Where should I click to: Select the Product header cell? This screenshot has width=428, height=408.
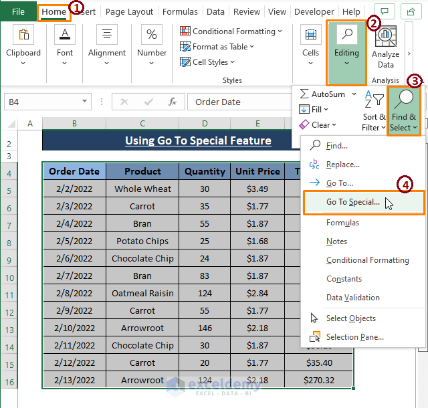142,171
